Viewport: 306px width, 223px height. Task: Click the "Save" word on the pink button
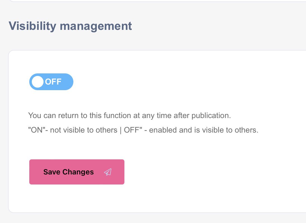point(52,172)
